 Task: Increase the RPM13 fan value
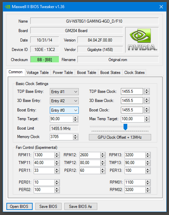click(148, 154)
